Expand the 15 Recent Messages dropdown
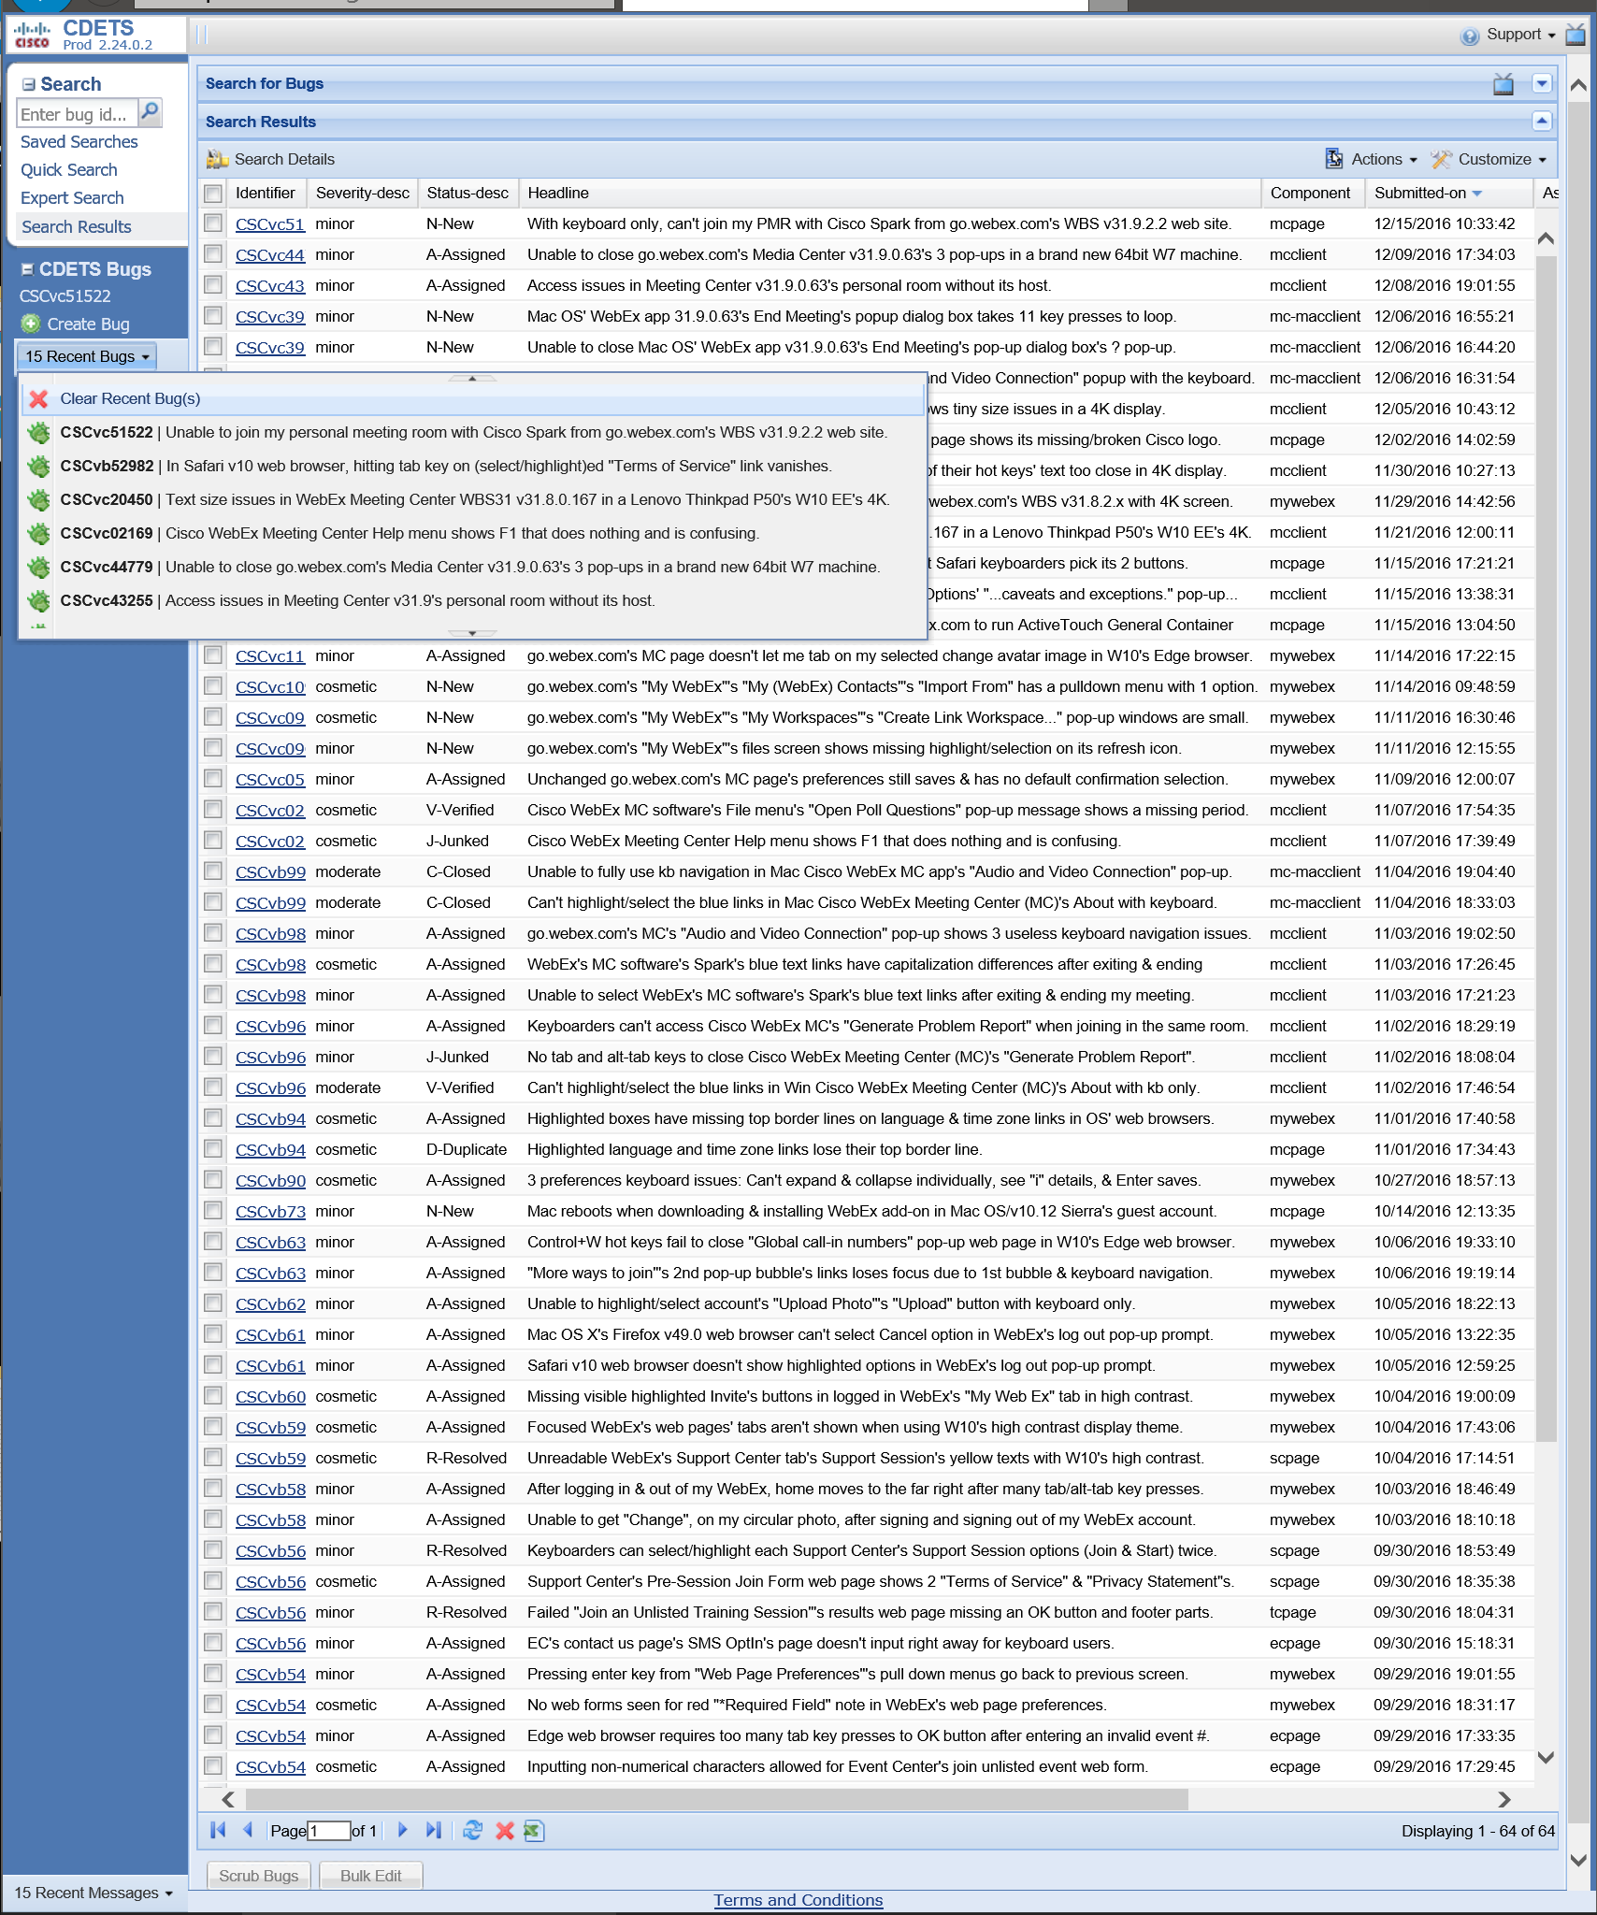Image resolution: width=1597 pixels, height=1915 pixels. tap(94, 1893)
